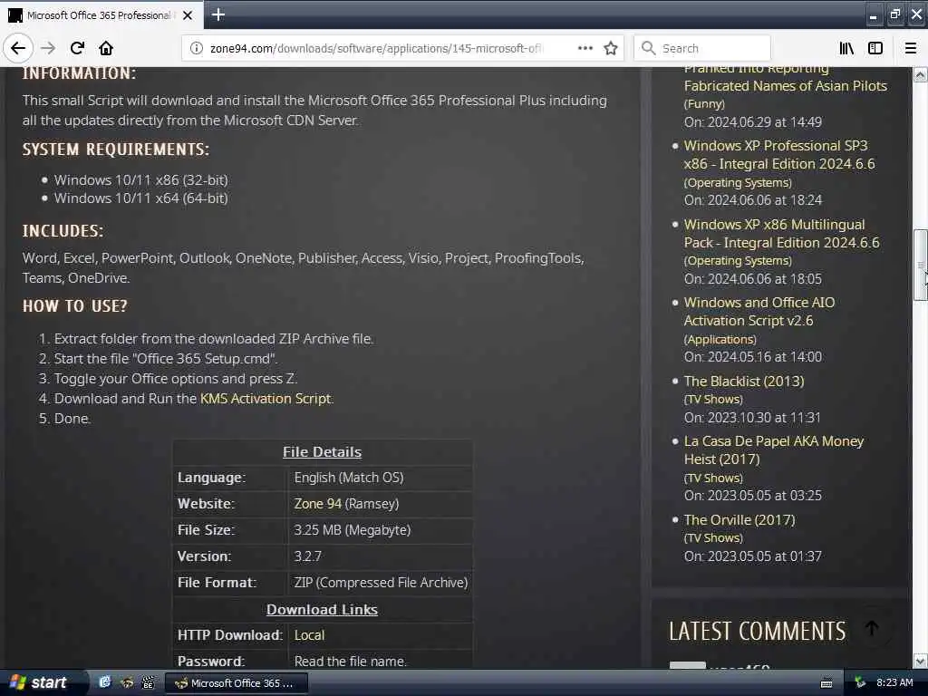Image resolution: width=928 pixels, height=696 pixels.
Task: Restore down the browser window
Action: (894, 14)
